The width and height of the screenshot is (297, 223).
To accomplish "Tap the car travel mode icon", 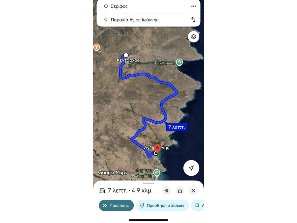I will (x=102, y=190).
